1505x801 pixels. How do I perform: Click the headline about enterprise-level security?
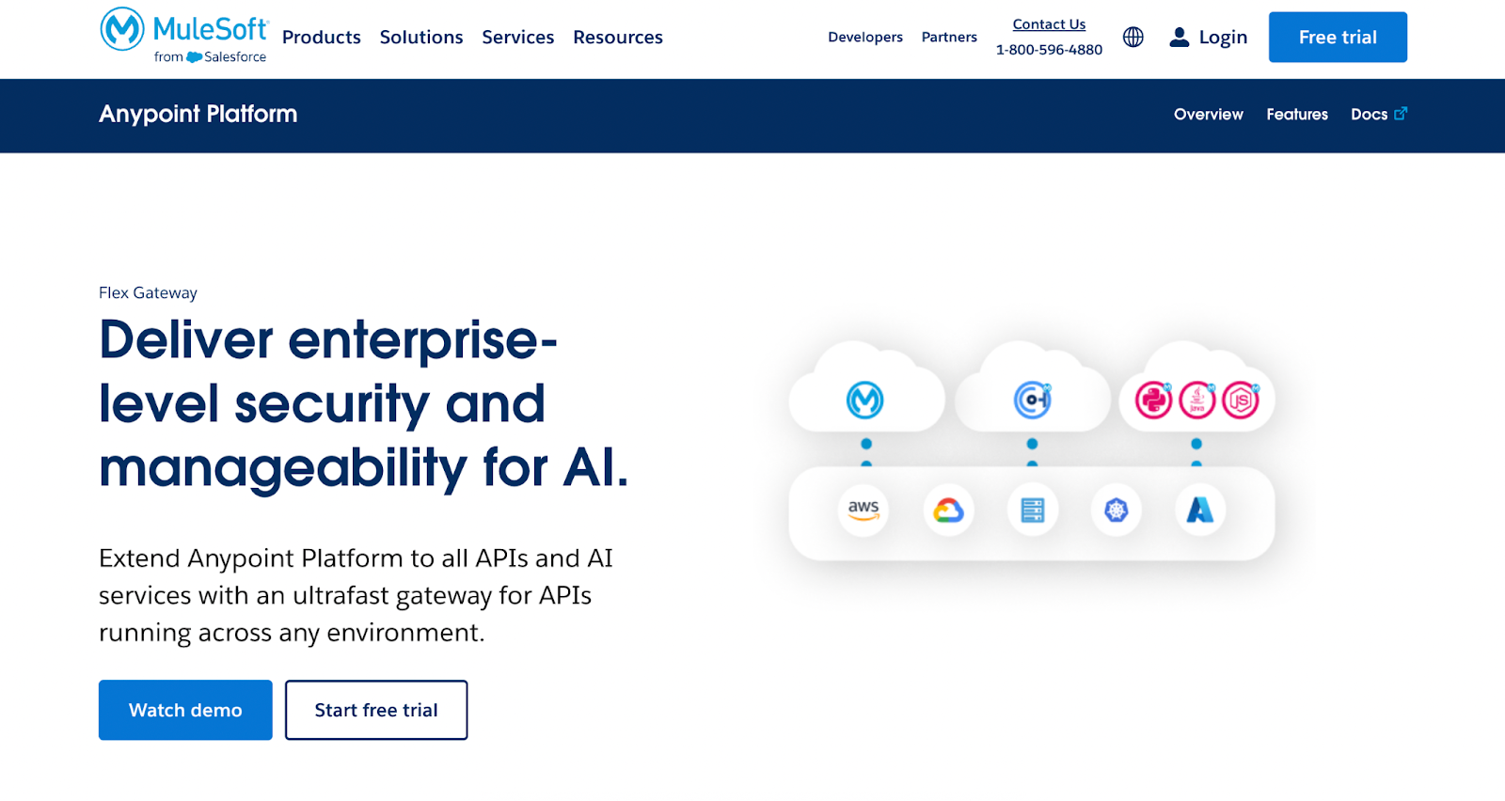pos(363,402)
